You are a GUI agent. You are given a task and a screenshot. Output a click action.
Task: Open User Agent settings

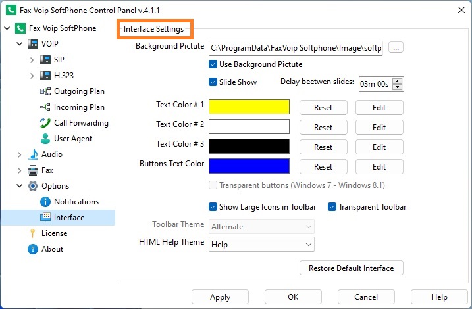[73, 139]
